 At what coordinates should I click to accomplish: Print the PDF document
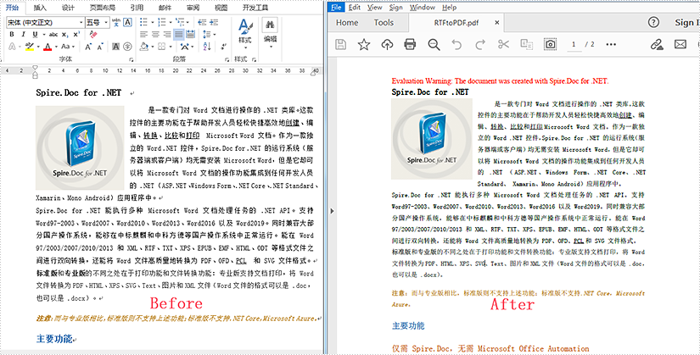click(410, 44)
